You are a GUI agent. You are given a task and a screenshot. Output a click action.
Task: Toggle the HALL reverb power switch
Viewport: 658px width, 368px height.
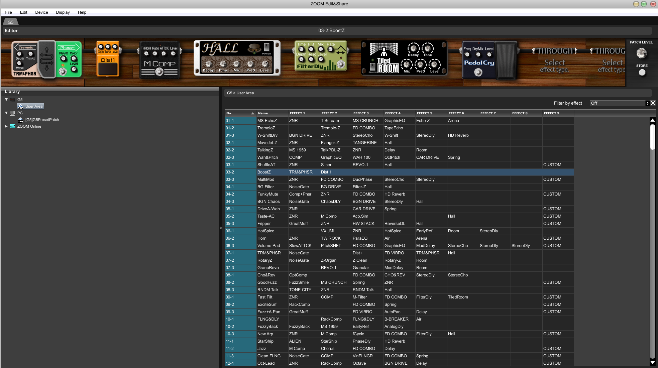pyautogui.click(x=266, y=47)
